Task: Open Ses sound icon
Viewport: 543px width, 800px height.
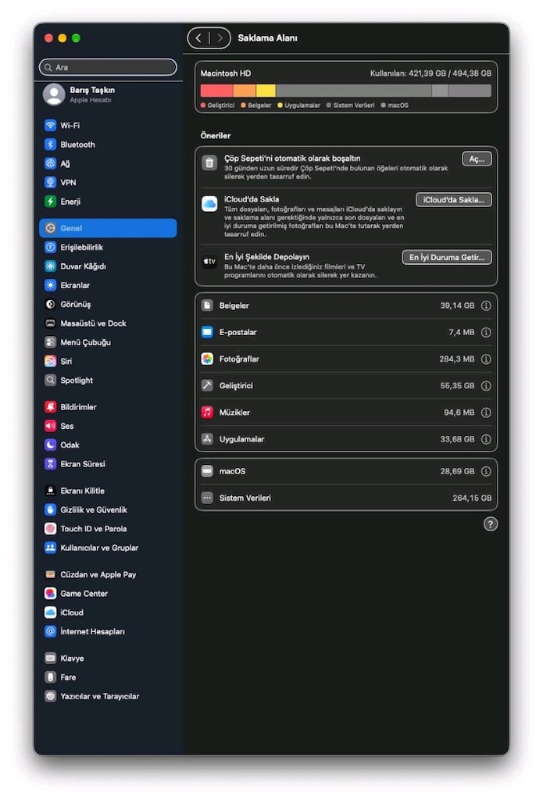Action: coord(50,426)
